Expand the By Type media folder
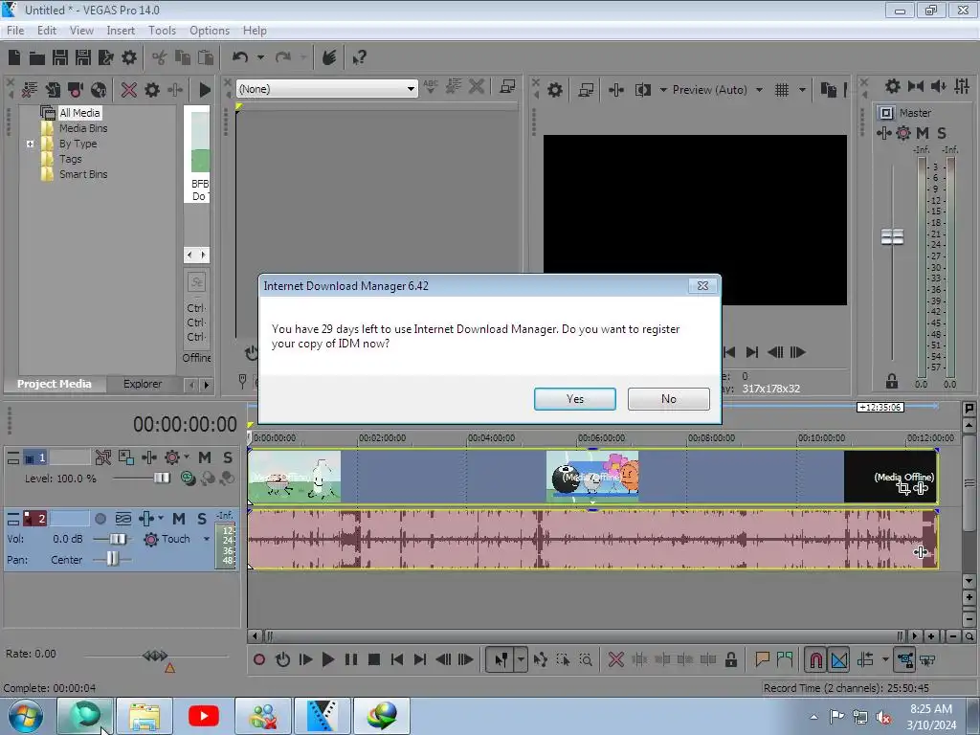 pyautogui.click(x=30, y=144)
